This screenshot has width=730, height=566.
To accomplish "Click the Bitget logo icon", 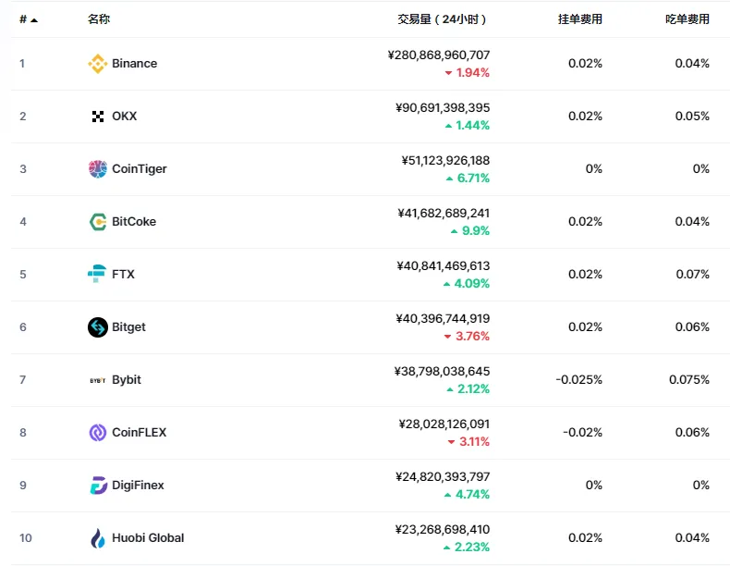I will point(98,327).
